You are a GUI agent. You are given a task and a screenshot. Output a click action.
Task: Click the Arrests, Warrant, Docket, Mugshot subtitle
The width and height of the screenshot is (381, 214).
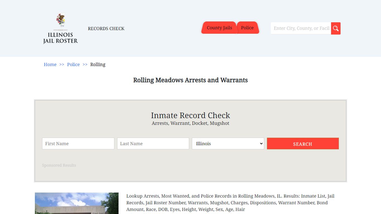(x=191, y=123)
